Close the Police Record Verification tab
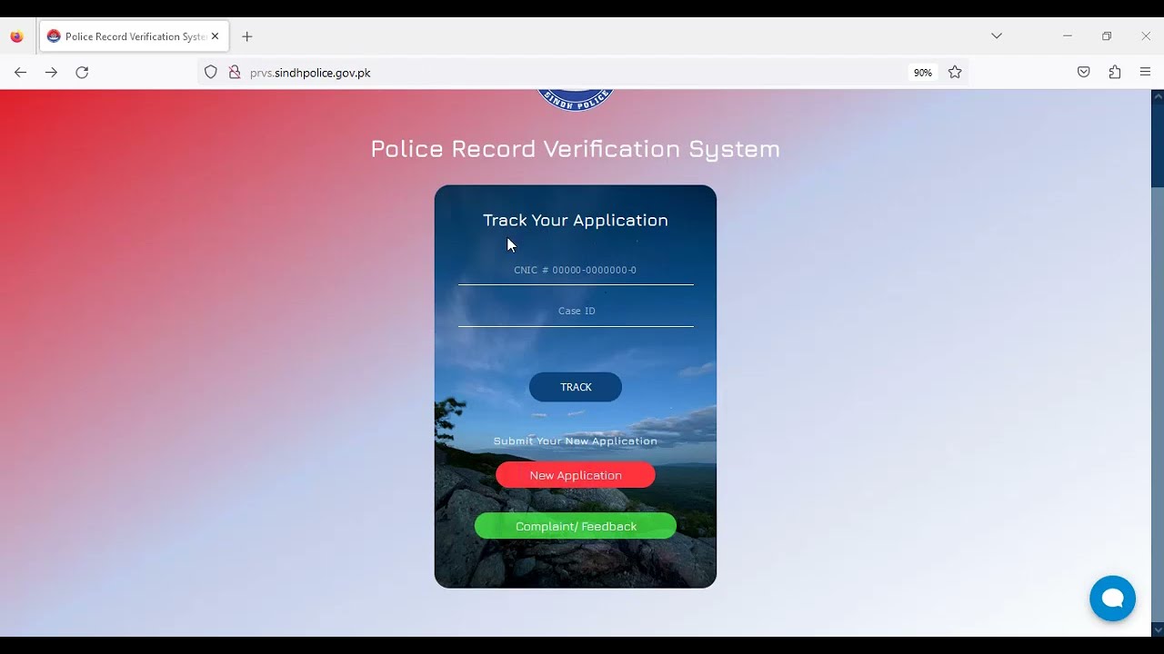This screenshot has height=654, width=1164. pos(216,36)
